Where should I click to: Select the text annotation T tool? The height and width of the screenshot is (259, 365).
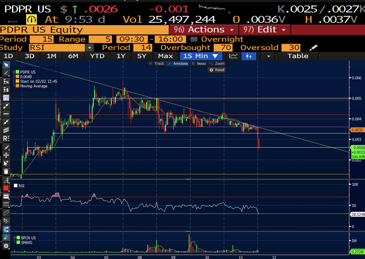pos(6,98)
